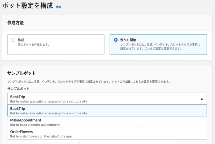This screenshot has height=144, width=215.
Task: Click the sample bot help text paragraph
Action: point(89,82)
